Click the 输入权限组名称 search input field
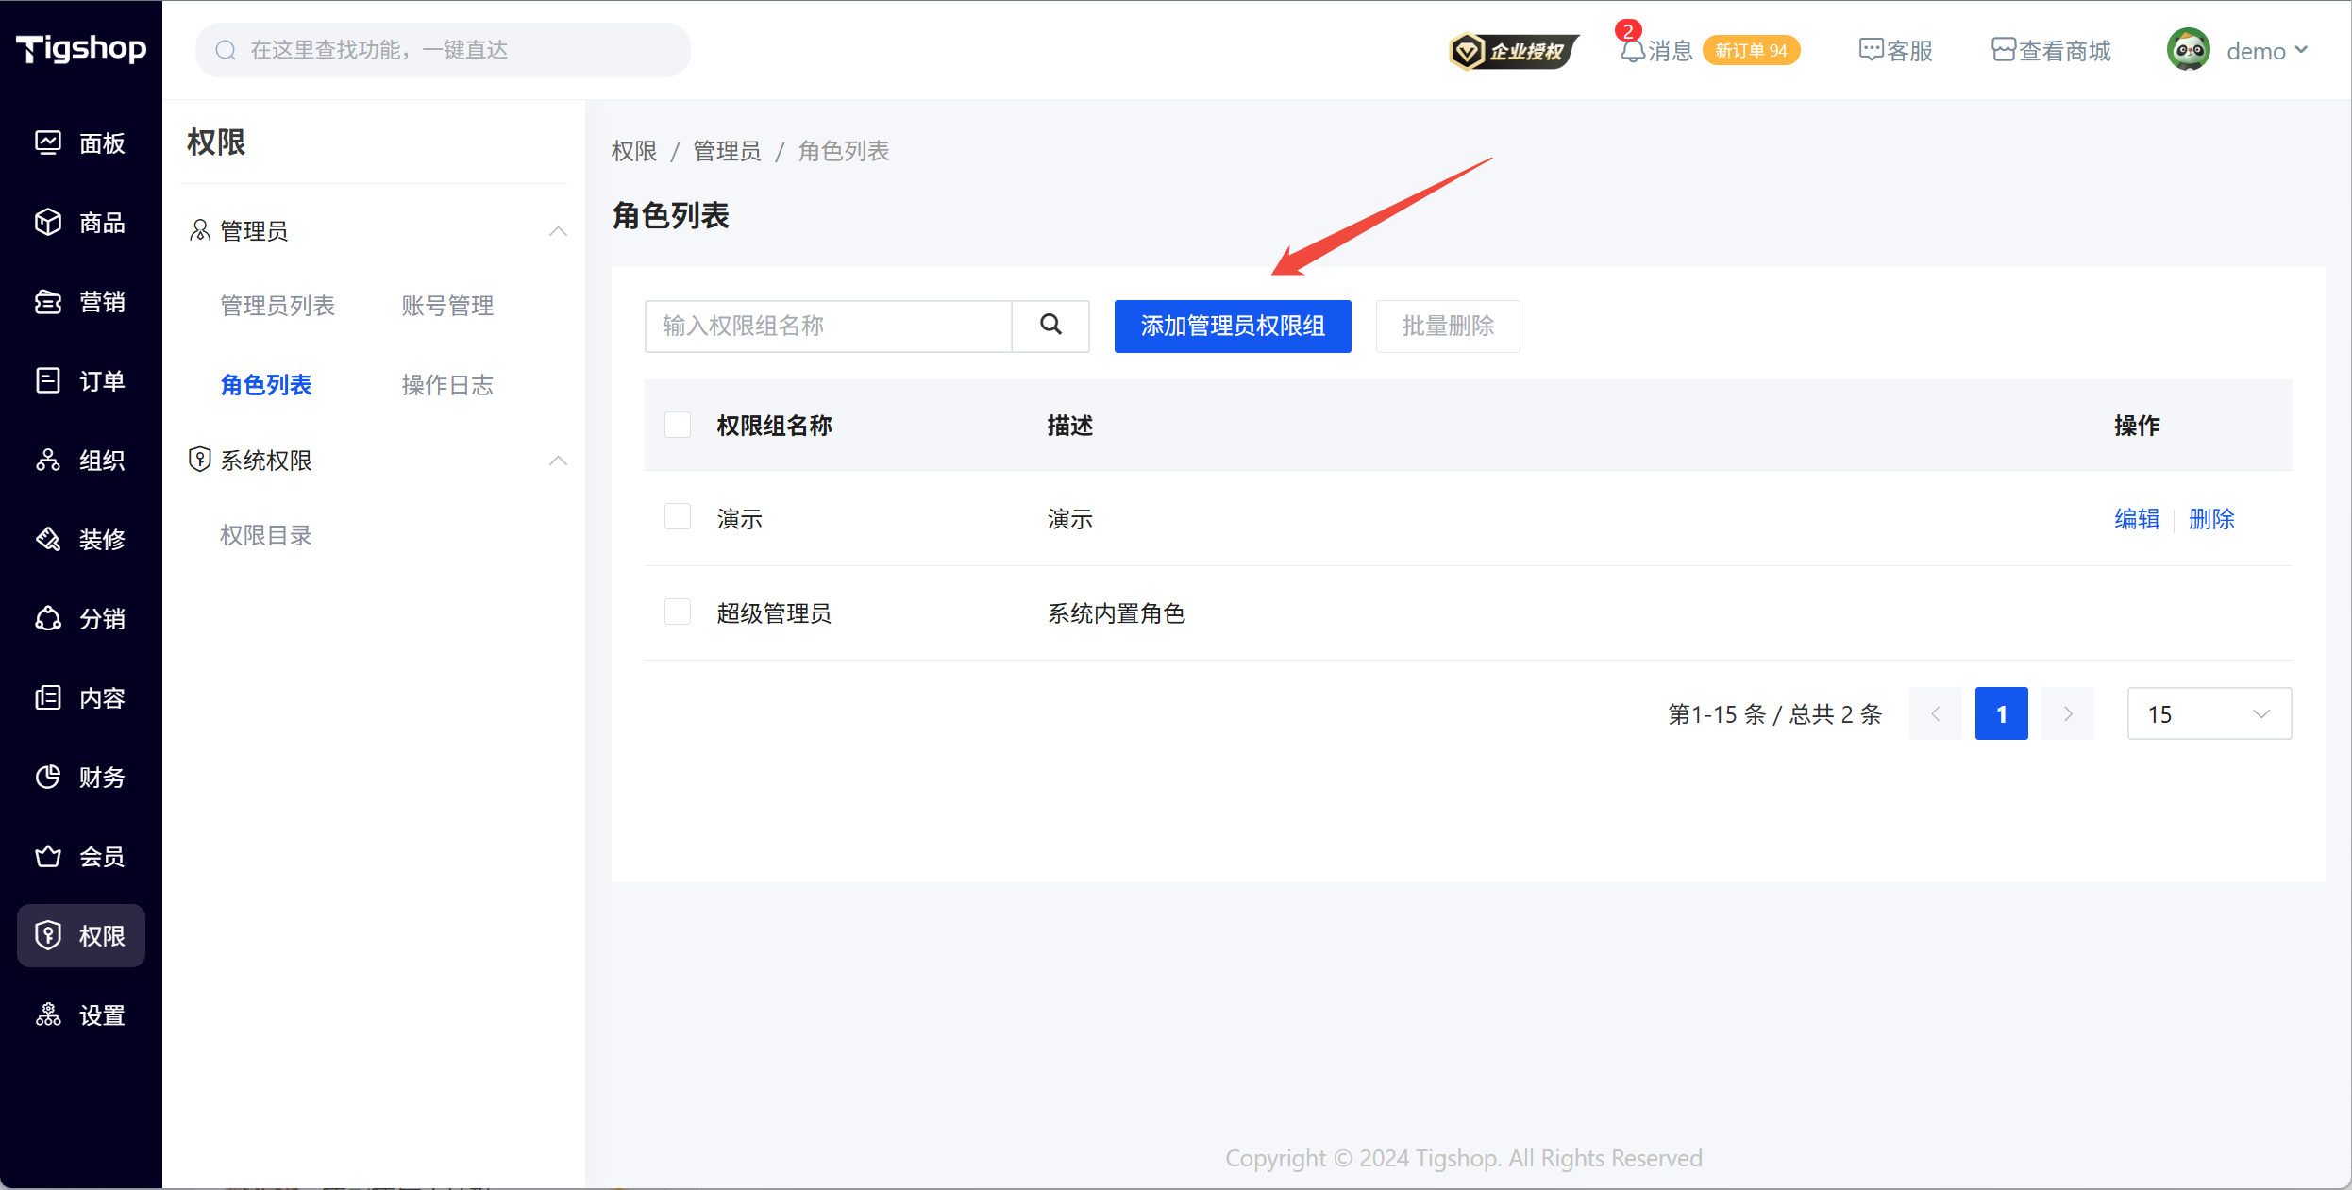 point(828,327)
